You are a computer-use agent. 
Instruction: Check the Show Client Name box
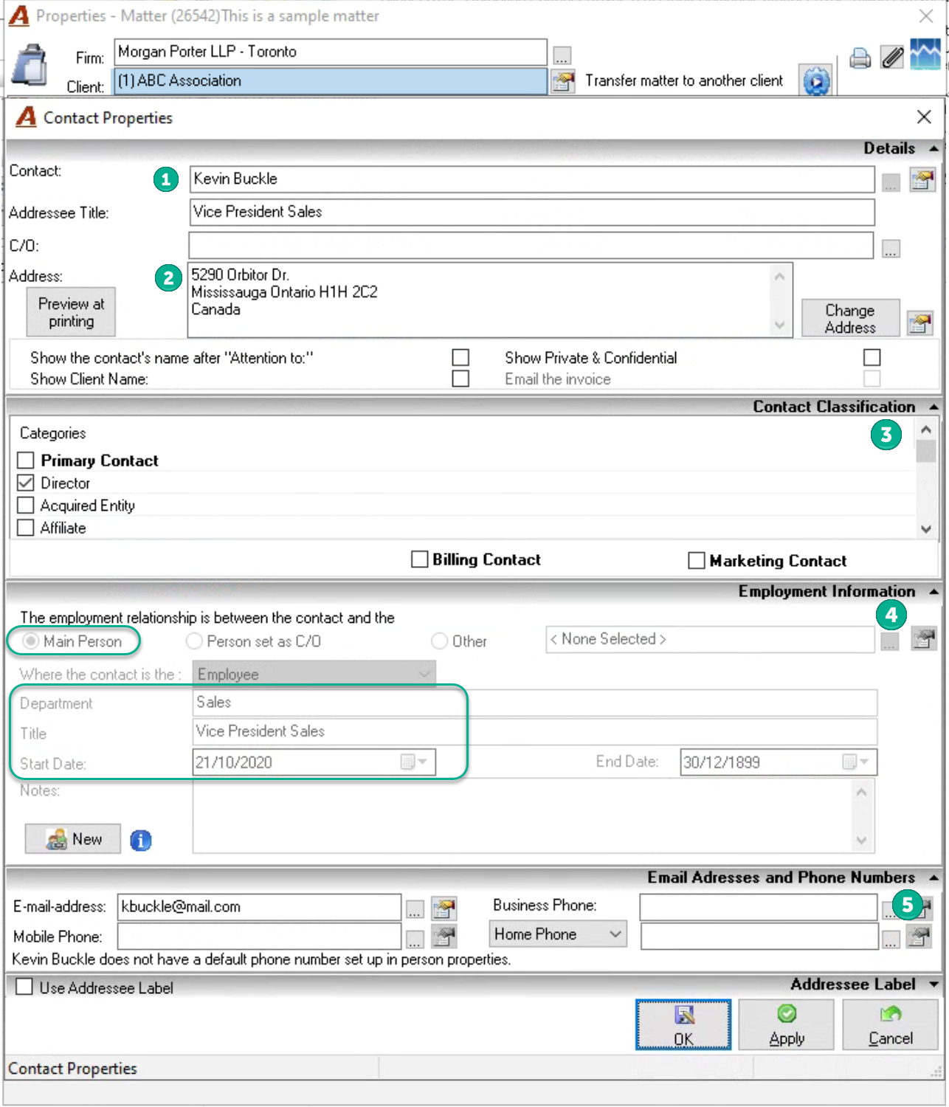click(460, 379)
